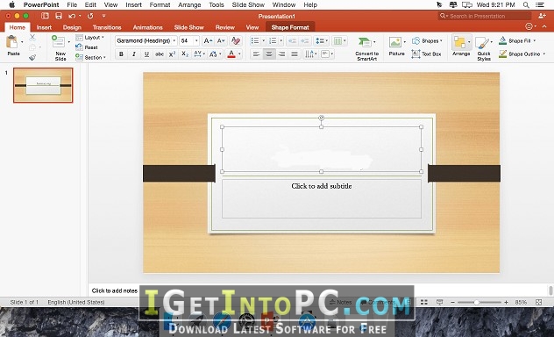Image resolution: width=554 pixels, height=337 pixels.
Task: Cut selection with the scissors icon
Action: coord(32,37)
